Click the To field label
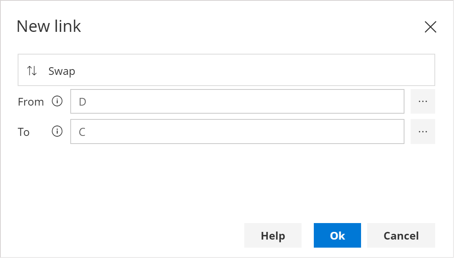The width and height of the screenshot is (454, 258). [24, 132]
